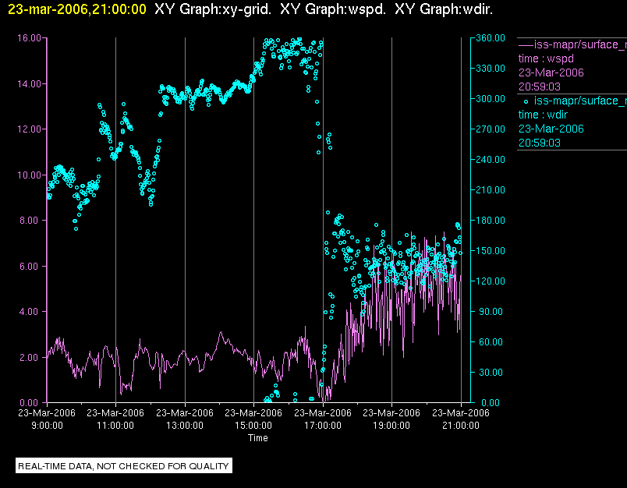
Task: Click the yellow timestamp 23-mar-2006,21:00:00
Action: (x=77, y=9)
